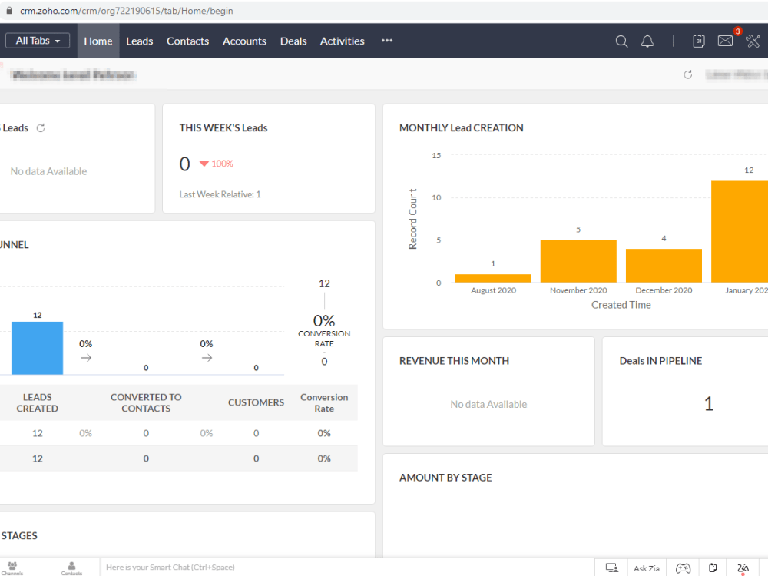Switch to the Deals tab
768x576 pixels.
(x=293, y=41)
